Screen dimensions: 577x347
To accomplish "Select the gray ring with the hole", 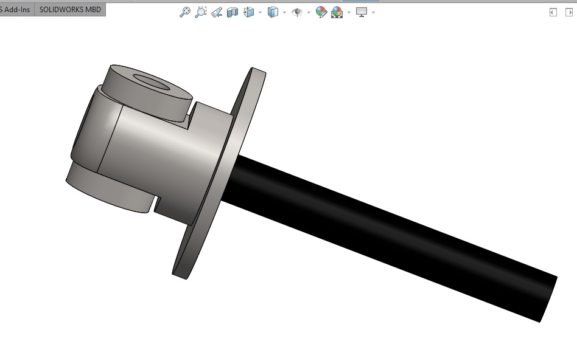I will click(x=147, y=92).
